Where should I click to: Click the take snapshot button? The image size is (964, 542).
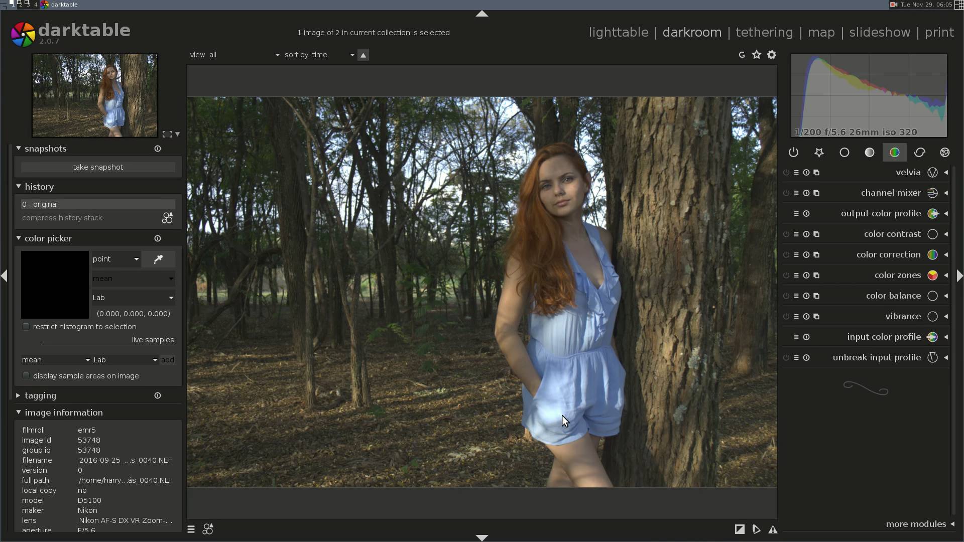click(98, 167)
